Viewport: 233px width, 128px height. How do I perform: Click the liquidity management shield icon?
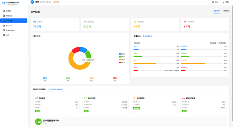tap(85, 98)
